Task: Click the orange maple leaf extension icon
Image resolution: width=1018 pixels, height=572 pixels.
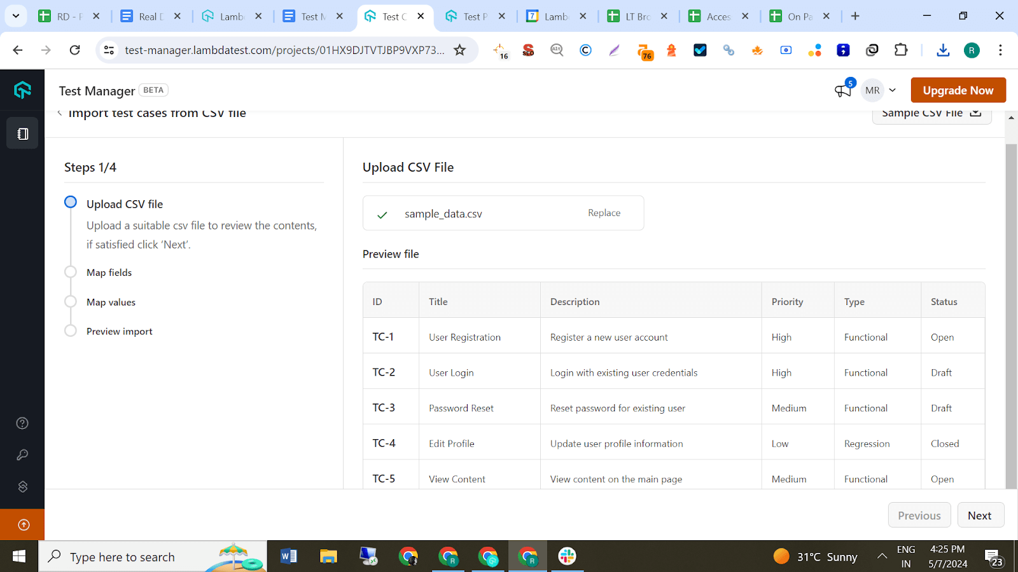Action: point(757,50)
